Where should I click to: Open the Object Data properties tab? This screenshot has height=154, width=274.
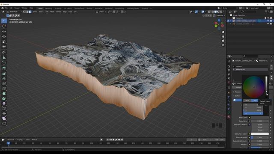coord(229,113)
